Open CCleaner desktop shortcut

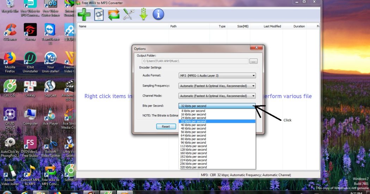coord(10,32)
